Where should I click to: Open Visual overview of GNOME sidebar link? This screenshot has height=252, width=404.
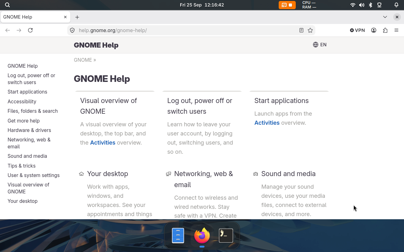[x=28, y=188]
